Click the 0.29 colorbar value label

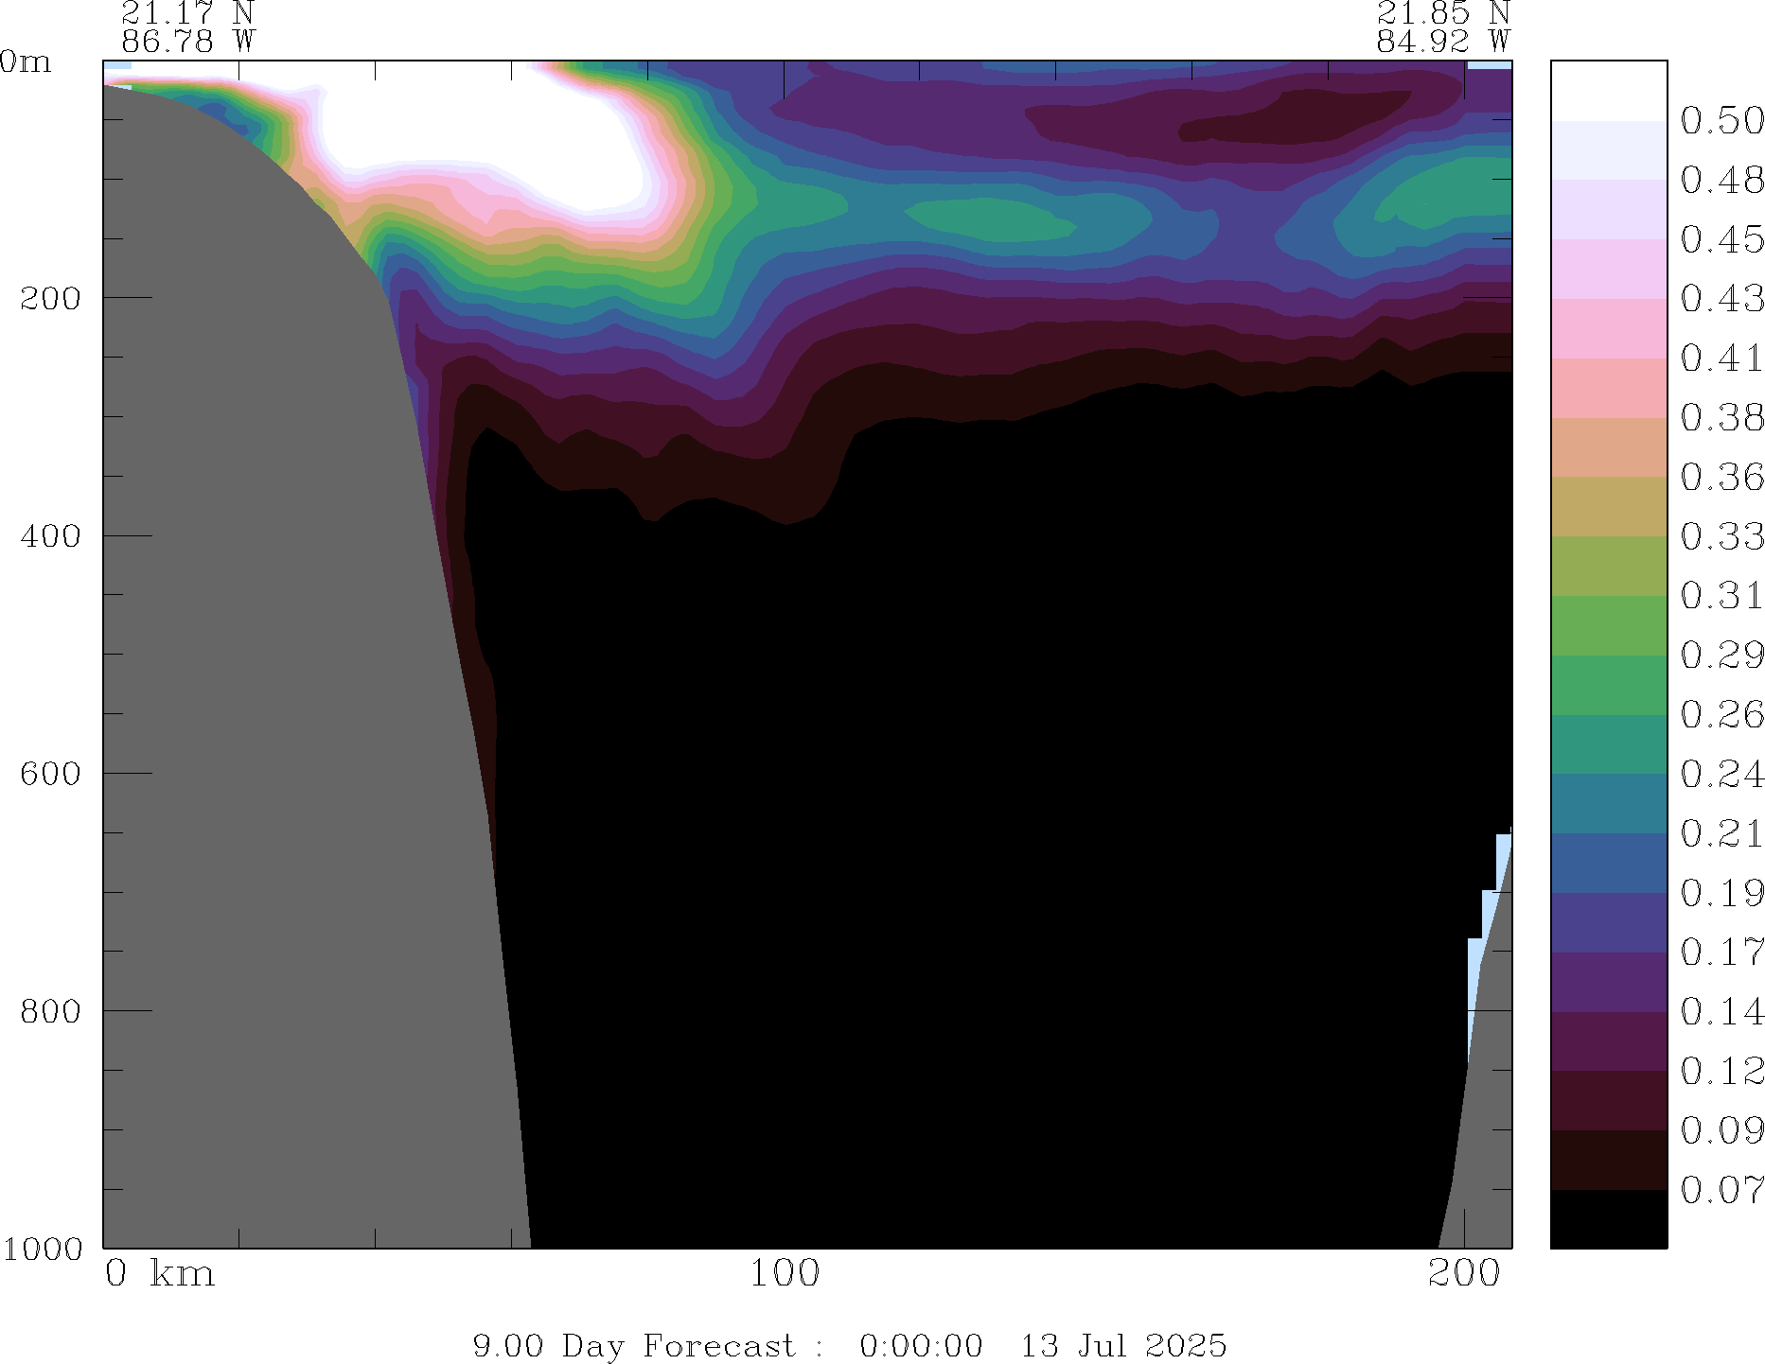click(x=1721, y=655)
